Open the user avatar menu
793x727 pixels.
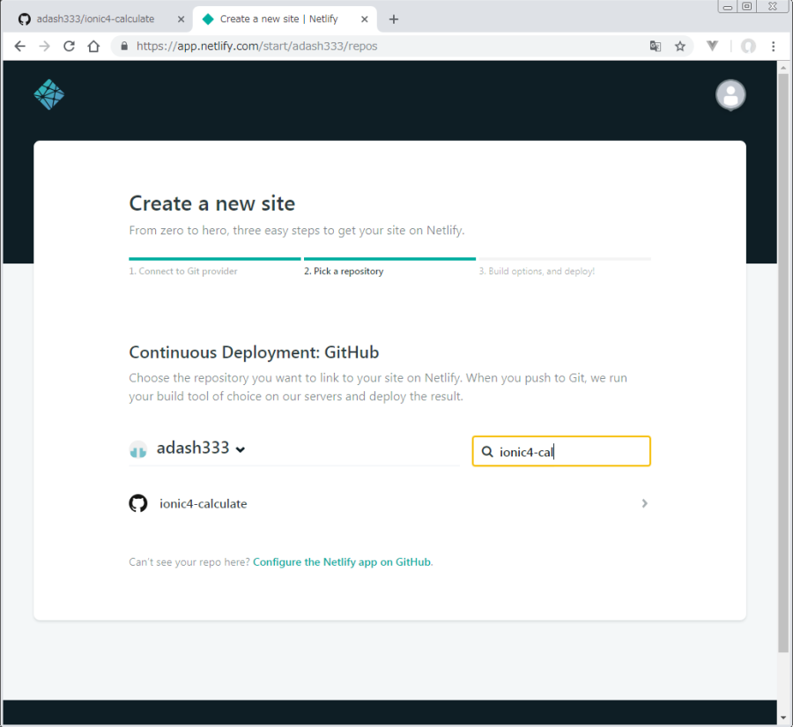coord(730,95)
